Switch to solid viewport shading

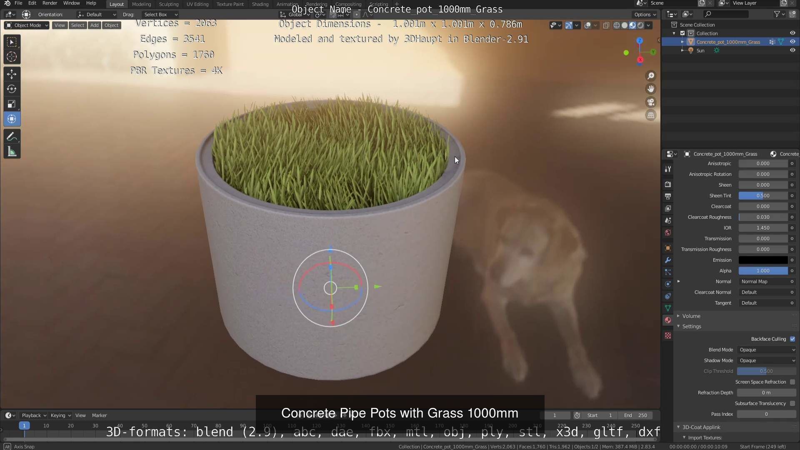pos(625,25)
